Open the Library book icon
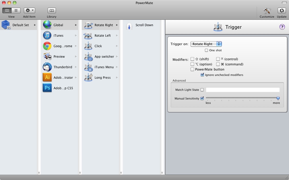Viewport: 289px width, 180px height. click(x=52, y=11)
